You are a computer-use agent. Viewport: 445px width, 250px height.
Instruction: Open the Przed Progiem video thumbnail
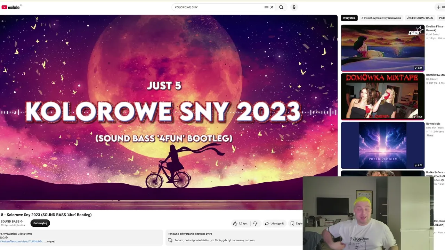tap(382, 145)
